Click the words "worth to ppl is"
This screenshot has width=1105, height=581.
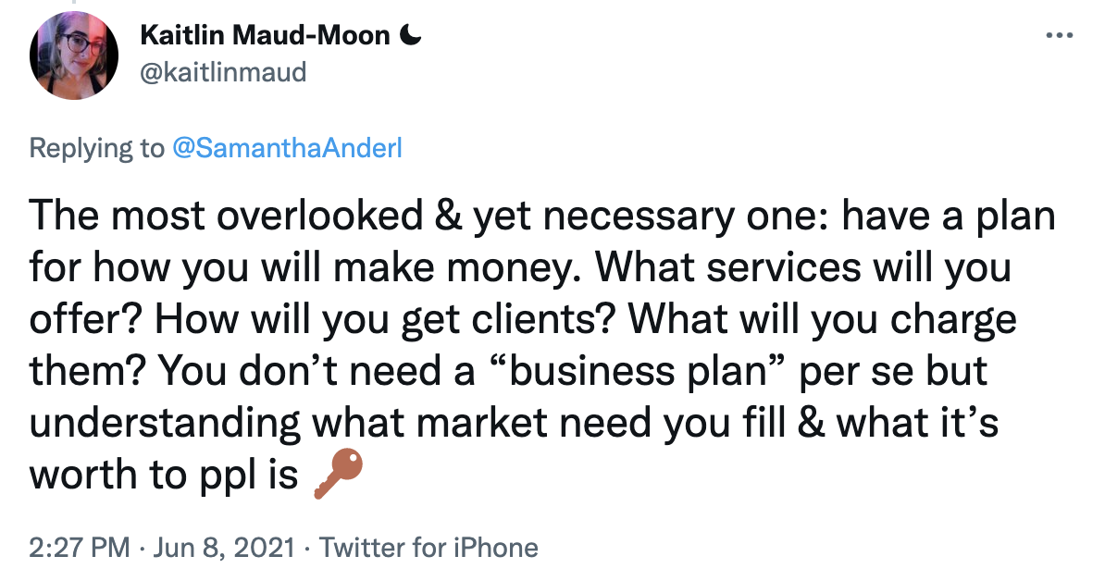tap(164, 475)
